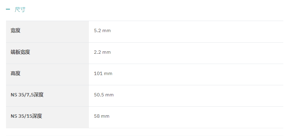
Task: Click the gray cell beside 高度 text
Action: (55, 74)
